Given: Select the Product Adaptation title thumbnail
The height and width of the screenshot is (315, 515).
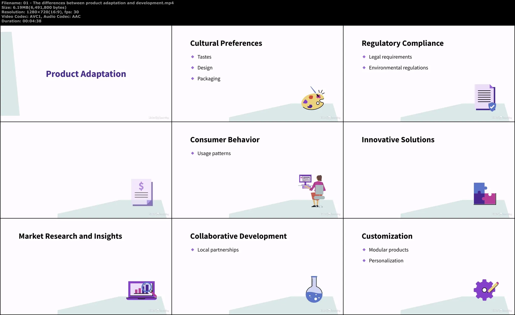Looking at the screenshot, I should coord(86,74).
